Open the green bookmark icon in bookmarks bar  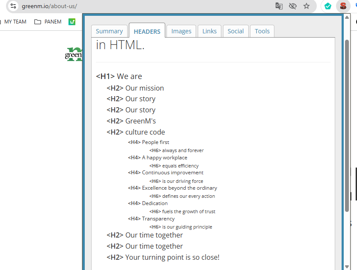pyautogui.click(x=72, y=22)
